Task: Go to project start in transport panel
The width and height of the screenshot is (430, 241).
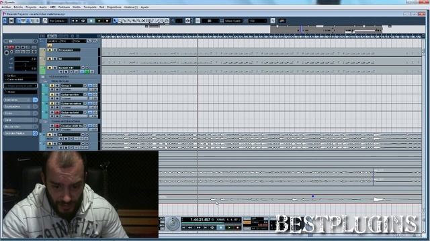Action: click(183, 228)
